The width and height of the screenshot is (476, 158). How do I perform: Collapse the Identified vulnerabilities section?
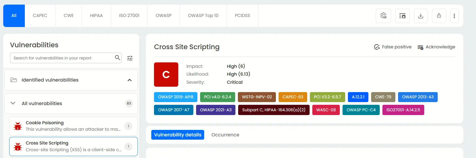pos(129,80)
